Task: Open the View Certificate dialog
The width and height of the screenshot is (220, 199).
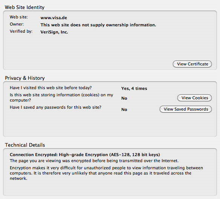Action: pyautogui.click(x=192, y=64)
